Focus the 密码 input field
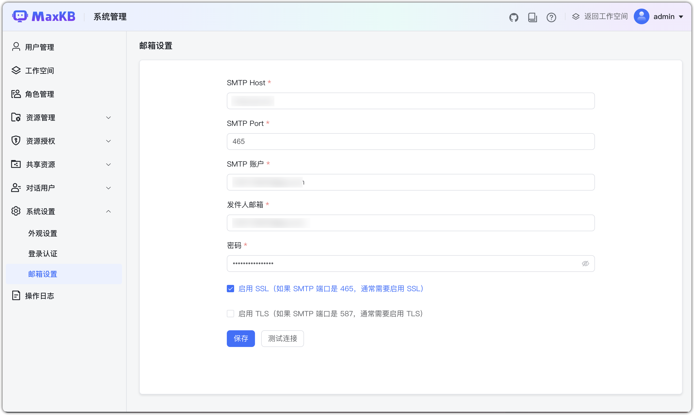The image size is (694, 415). click(410, 264)
